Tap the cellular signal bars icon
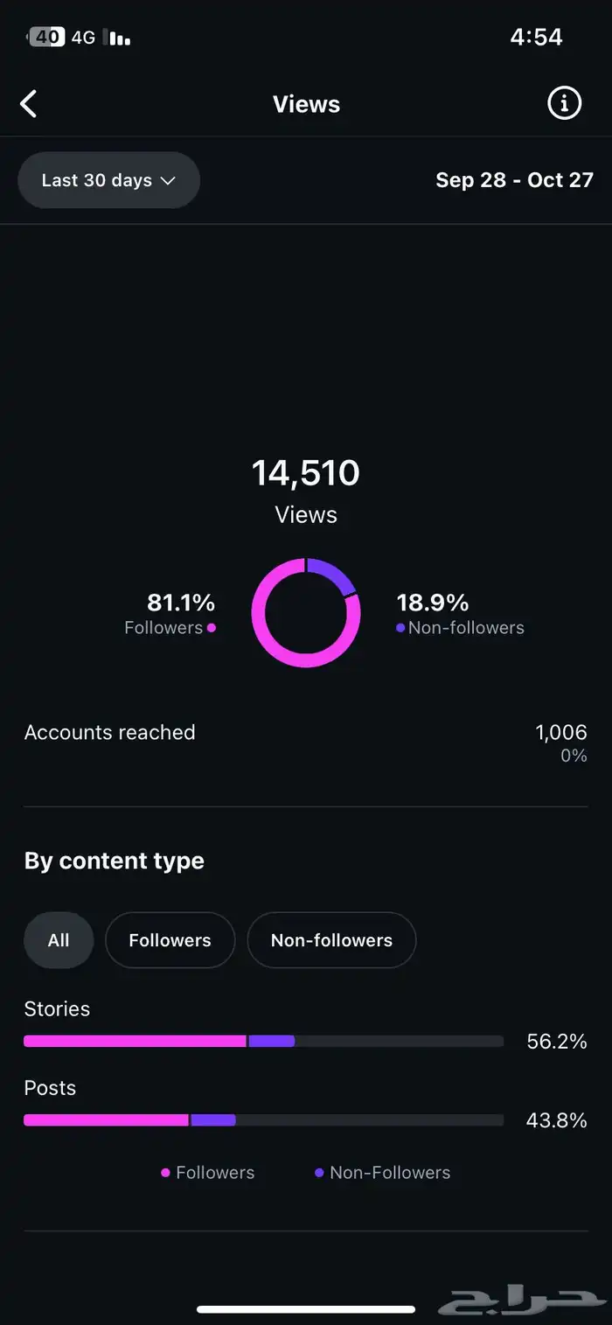The image size is (612, 1325). click(x=117, y=38)
